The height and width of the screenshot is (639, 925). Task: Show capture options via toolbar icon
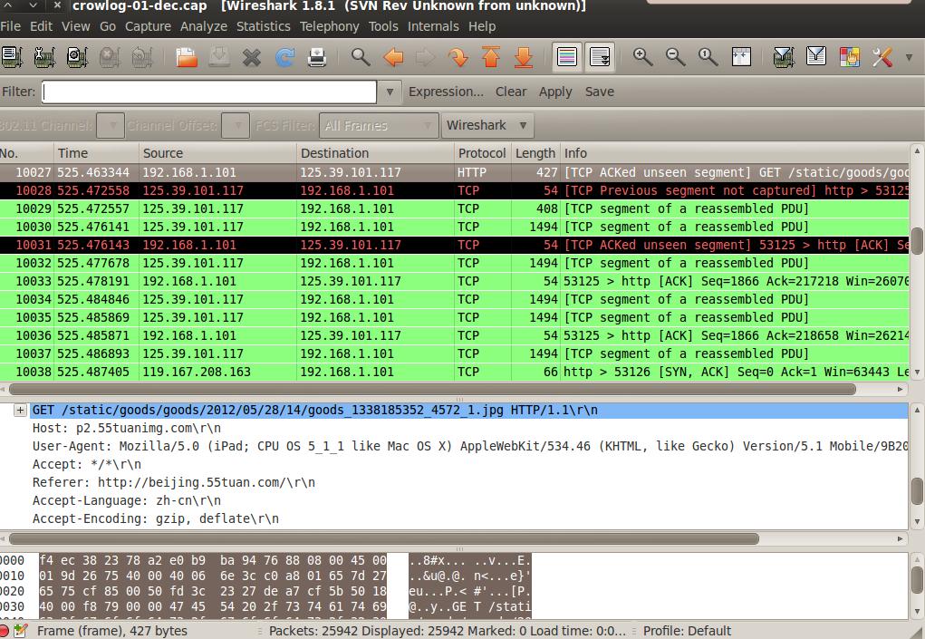(x=44, y=57)
